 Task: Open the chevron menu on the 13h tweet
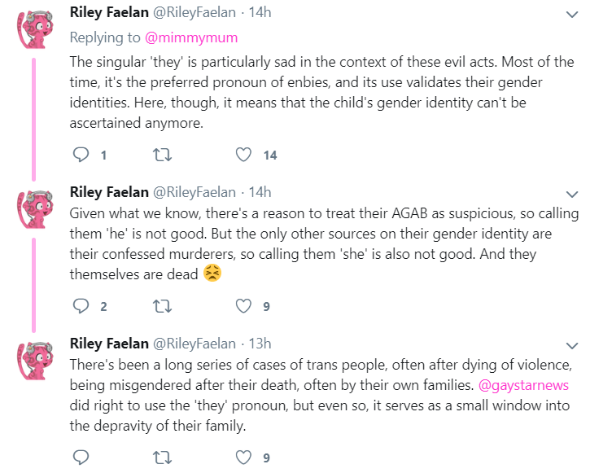572,346
